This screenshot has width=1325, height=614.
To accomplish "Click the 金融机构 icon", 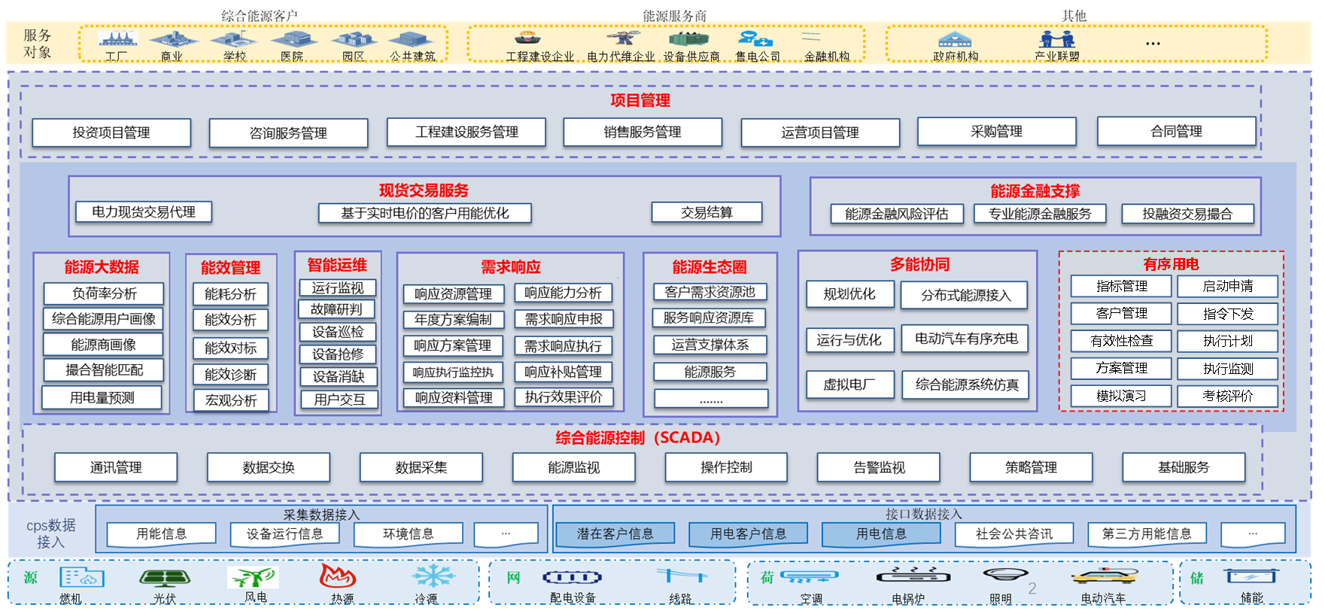I will pos(811,37).
